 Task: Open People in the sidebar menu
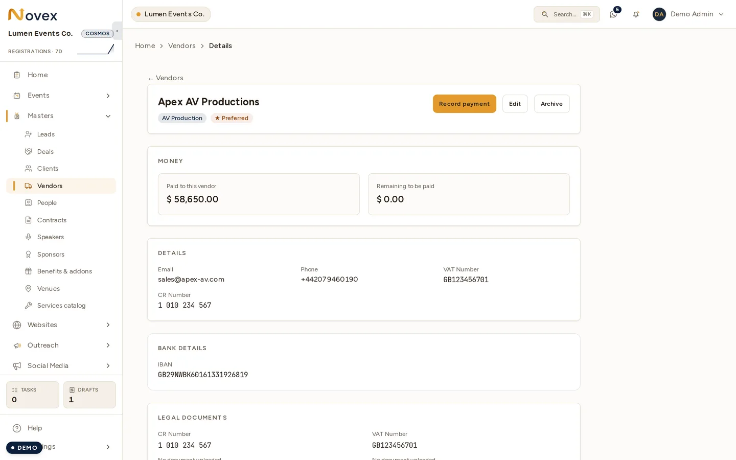click(x=61, y=203)
